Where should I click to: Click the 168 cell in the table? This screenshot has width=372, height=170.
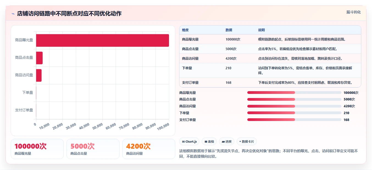pyautogui.click(x=228, y=83)
